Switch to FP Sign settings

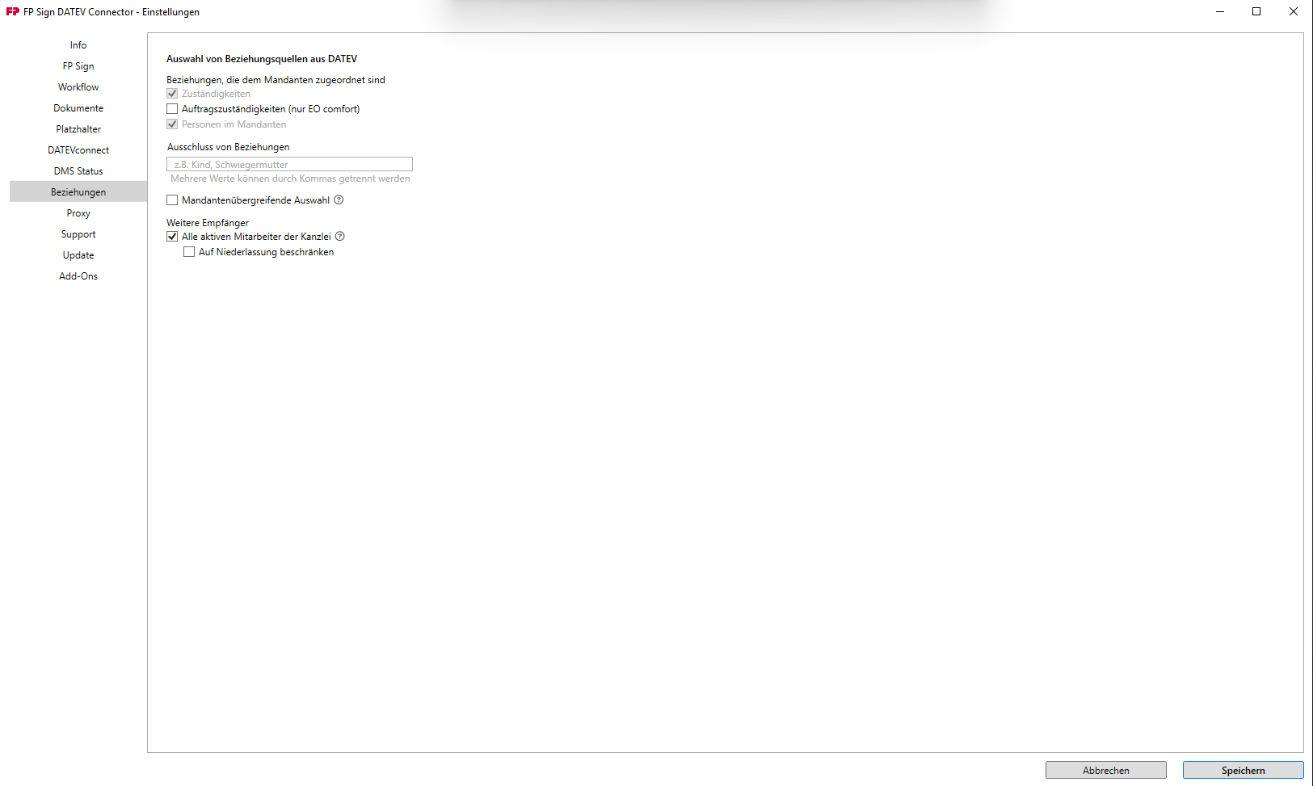(78, 66)
